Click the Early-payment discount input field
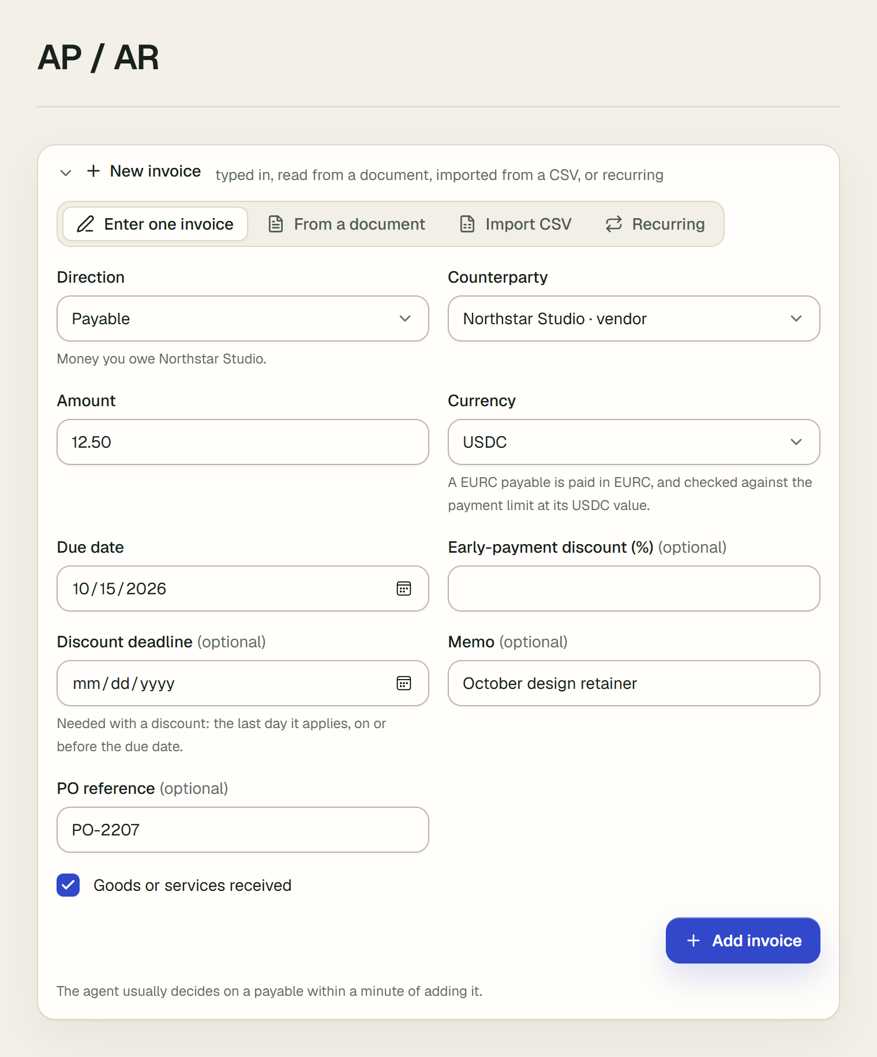The height and width of the screenshot is (1057, 877). tap(634, 589)
